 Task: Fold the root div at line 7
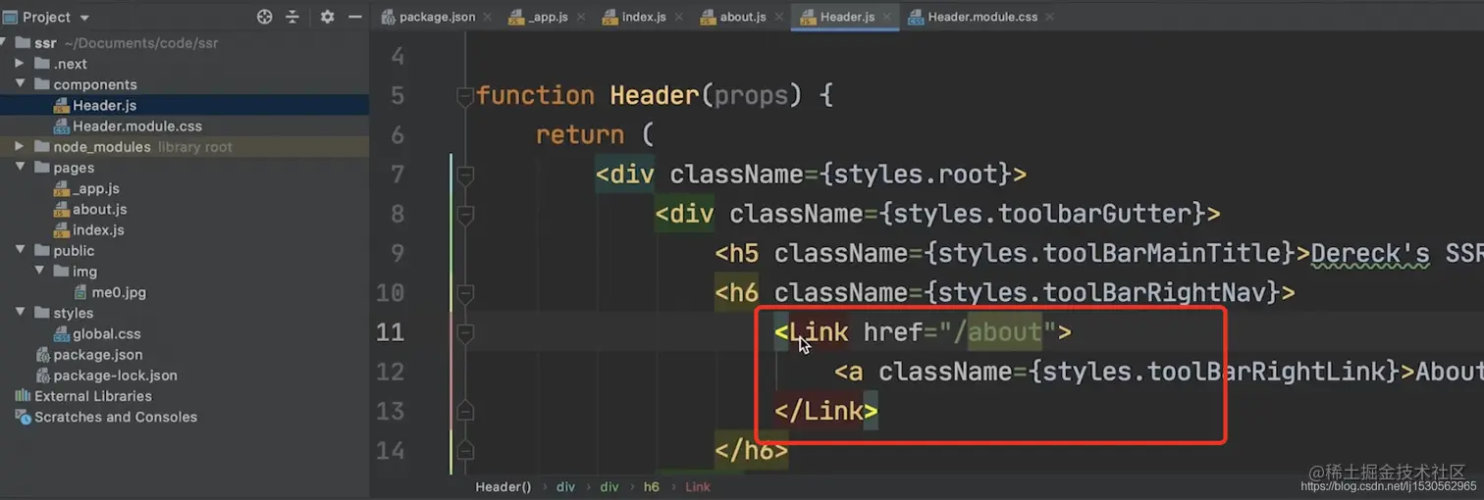click(465, 175)
